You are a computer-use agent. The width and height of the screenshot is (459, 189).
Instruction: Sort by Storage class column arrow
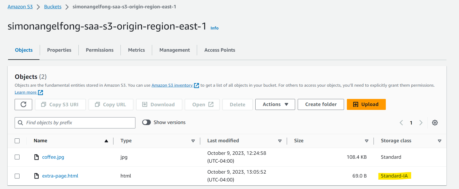(x=440, y=141)
